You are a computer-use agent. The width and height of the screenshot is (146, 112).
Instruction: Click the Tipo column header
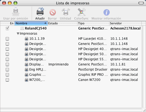[93, 23]
